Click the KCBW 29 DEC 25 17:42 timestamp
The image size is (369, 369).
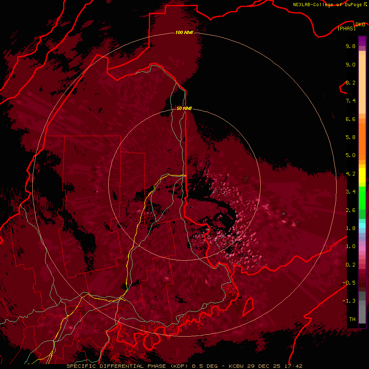265,366
